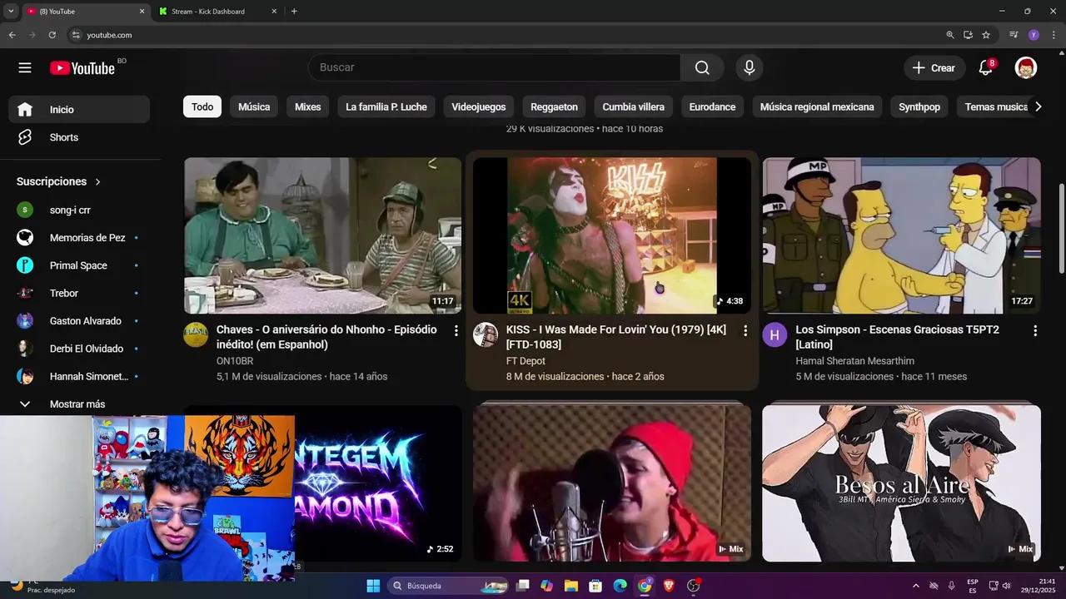Open ON10BR channel avatar
This screenshot has width=1066, height=599.
(196, 334)
